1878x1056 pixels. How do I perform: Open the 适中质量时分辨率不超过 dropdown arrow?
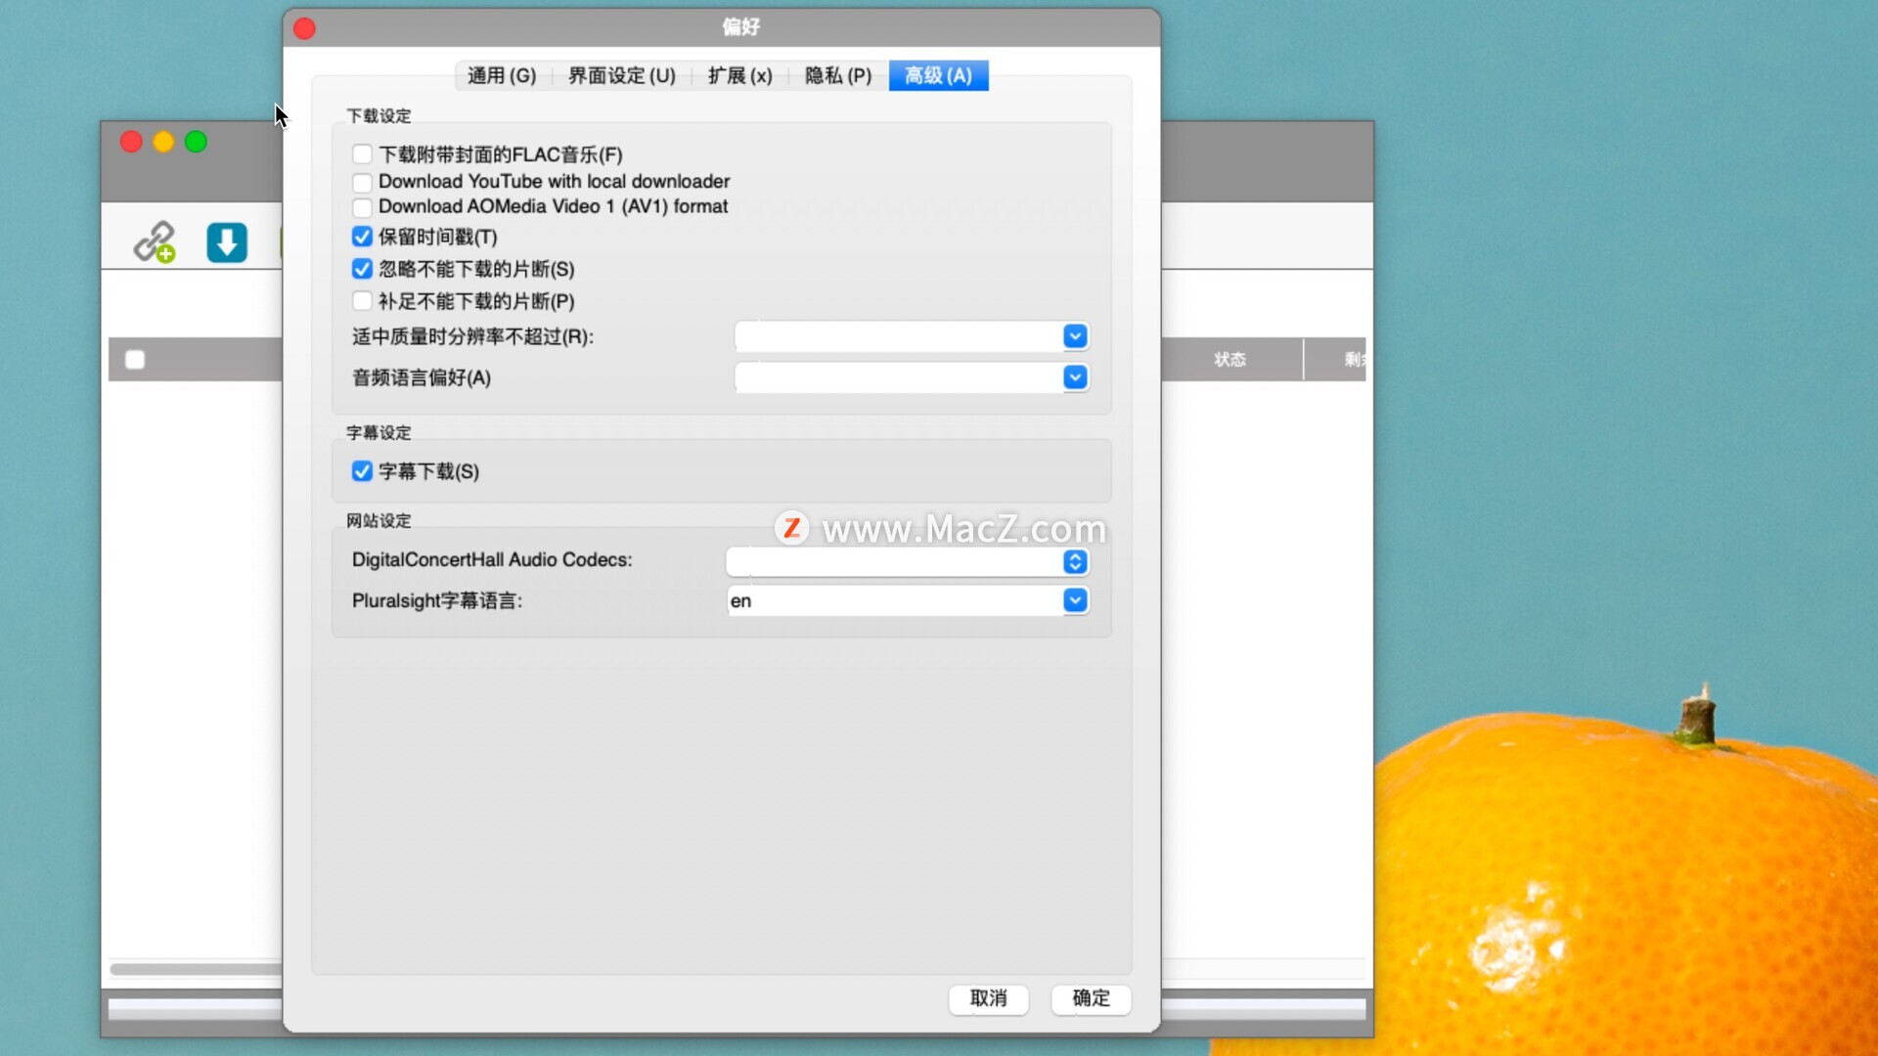1075,336
